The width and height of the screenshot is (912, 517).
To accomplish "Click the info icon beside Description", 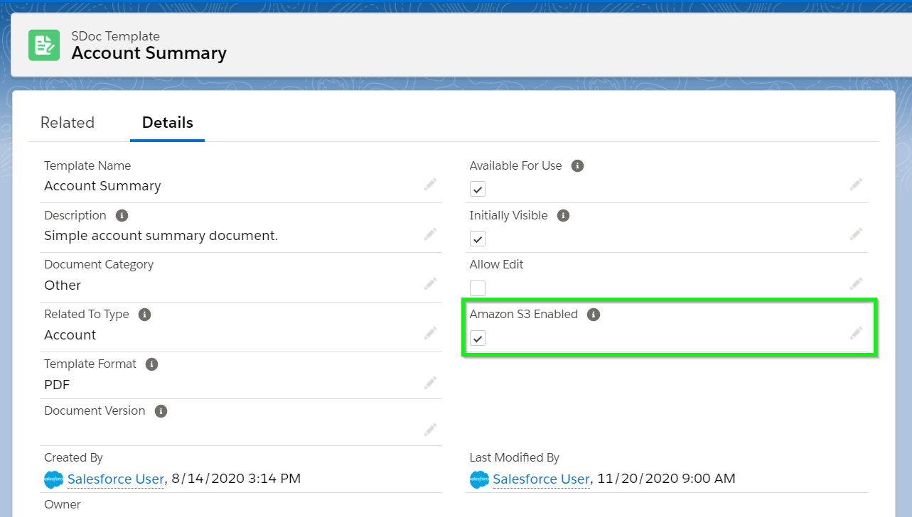I will pos(121,214).
